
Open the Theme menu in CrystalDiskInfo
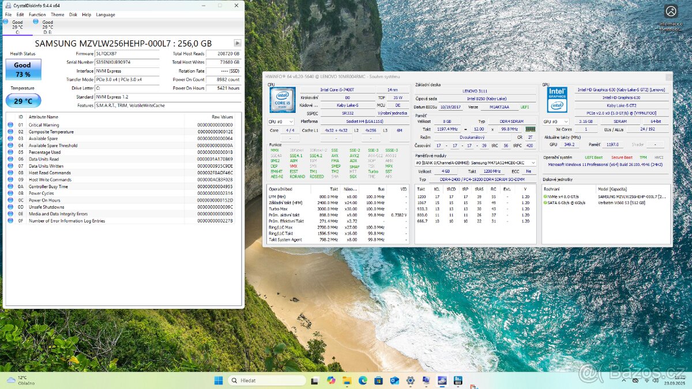[57, 14]
